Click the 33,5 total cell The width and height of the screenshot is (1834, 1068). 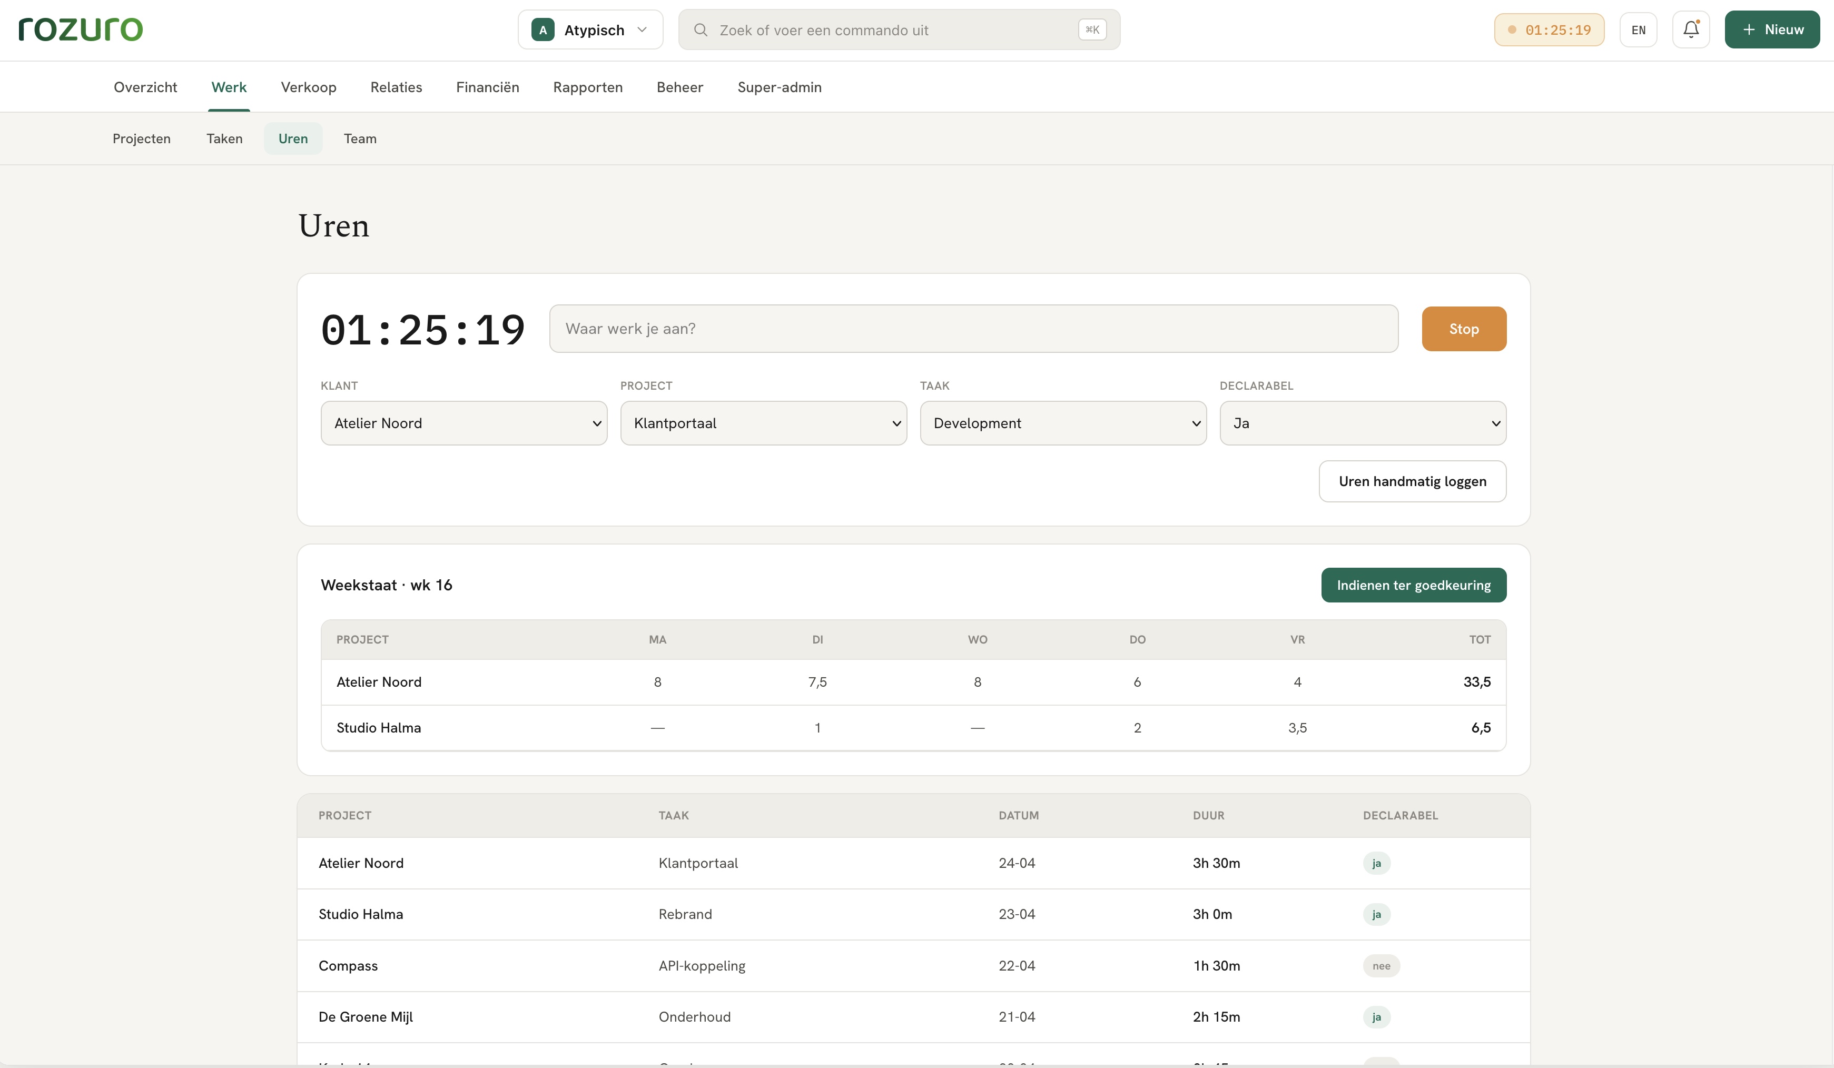point(1477,681)
